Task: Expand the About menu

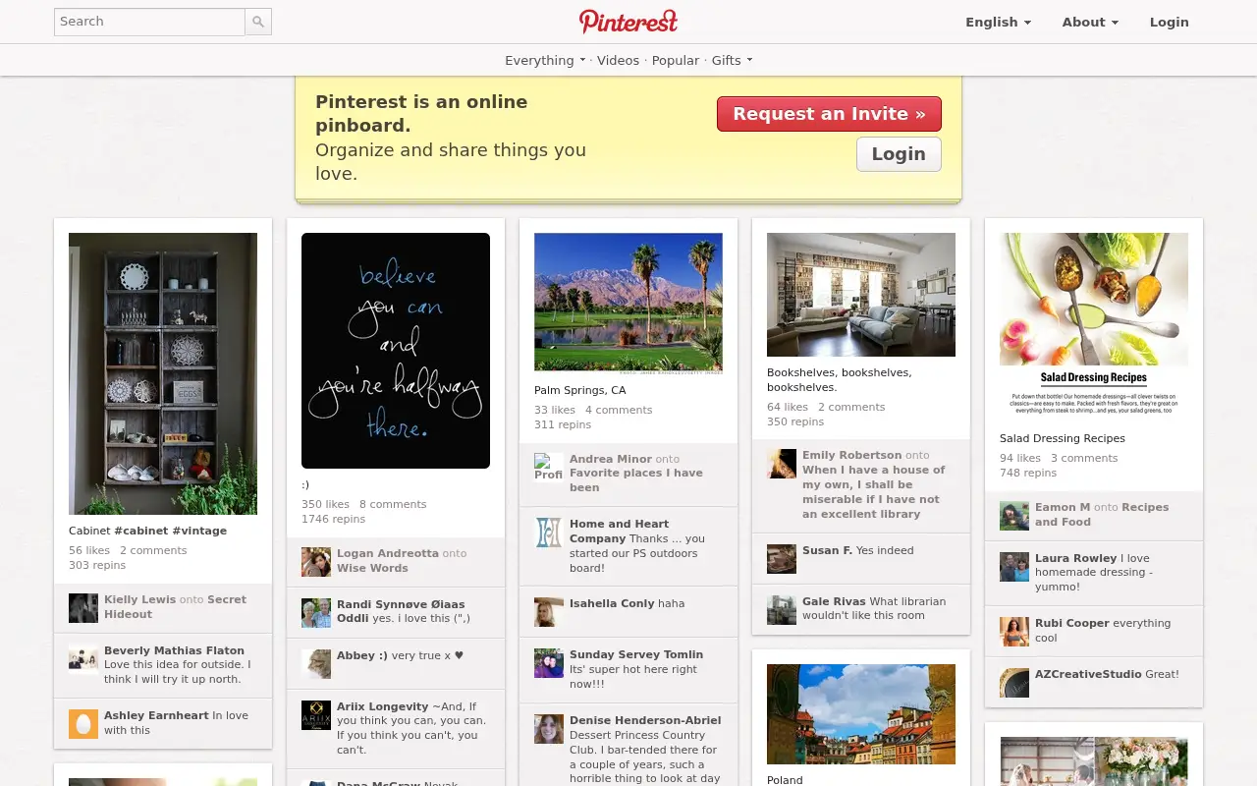Action: click(1090, 22)
